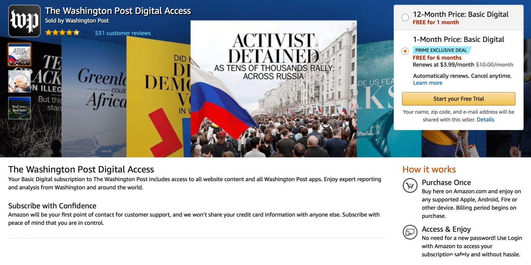Click the five-star rating icon
The width and height of the screenshot is (531, 265).
(62, 32)
